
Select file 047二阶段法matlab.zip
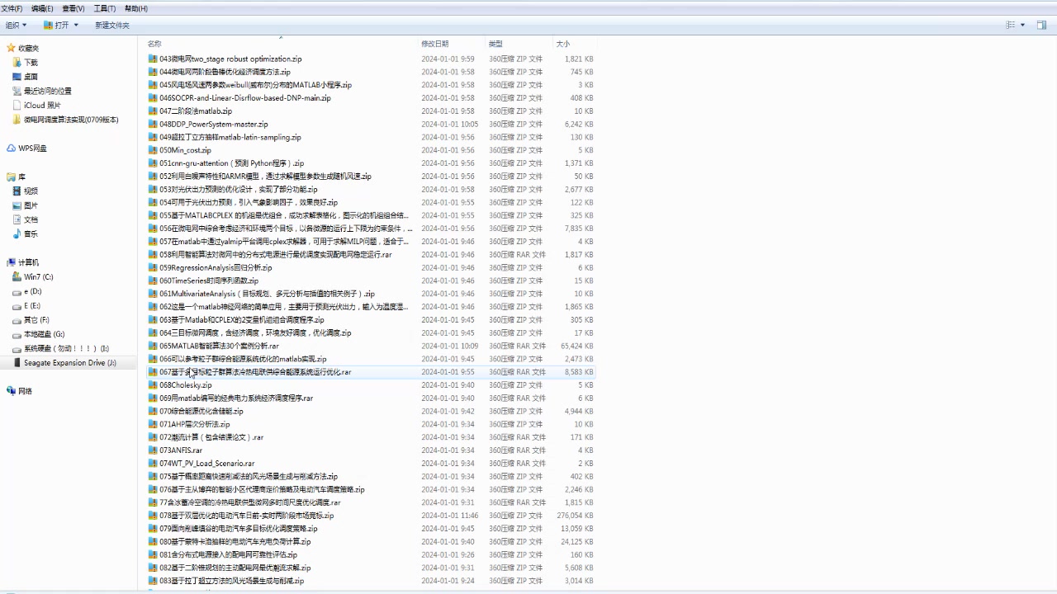click(x=196, y=111)
